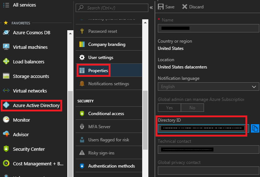Click the User settings gear icon
Image resolution: width=260 pixels, height=177 pixels.
pyautogui.click(x=82, y=57)
